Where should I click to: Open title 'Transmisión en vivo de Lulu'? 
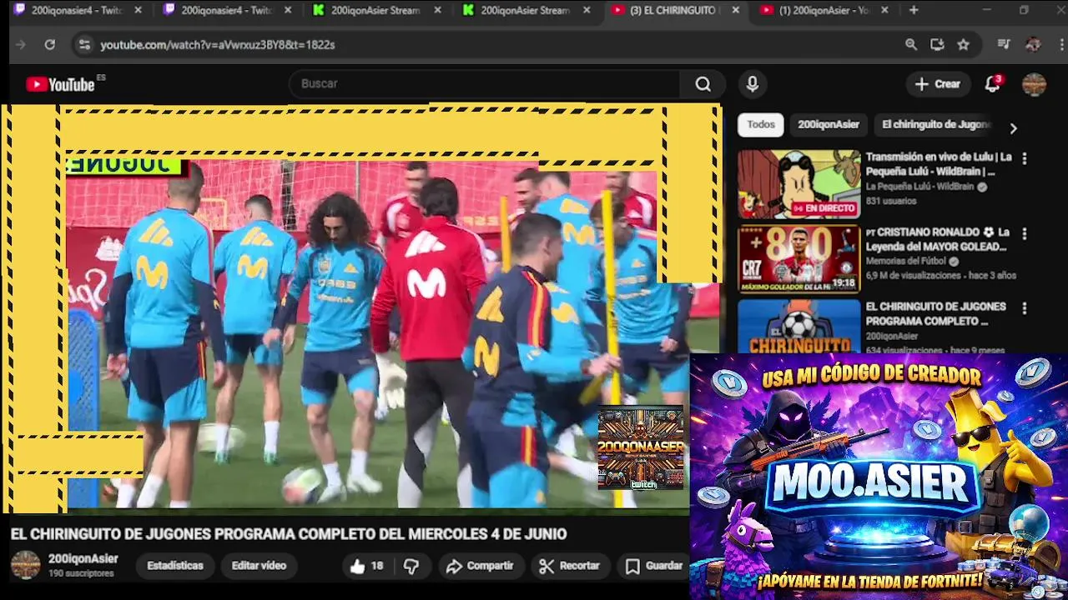point(939,164)
